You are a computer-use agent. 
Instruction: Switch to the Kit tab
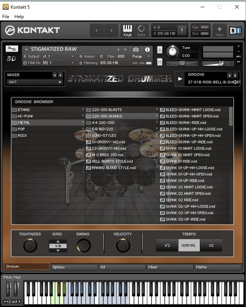pos(122,267)
